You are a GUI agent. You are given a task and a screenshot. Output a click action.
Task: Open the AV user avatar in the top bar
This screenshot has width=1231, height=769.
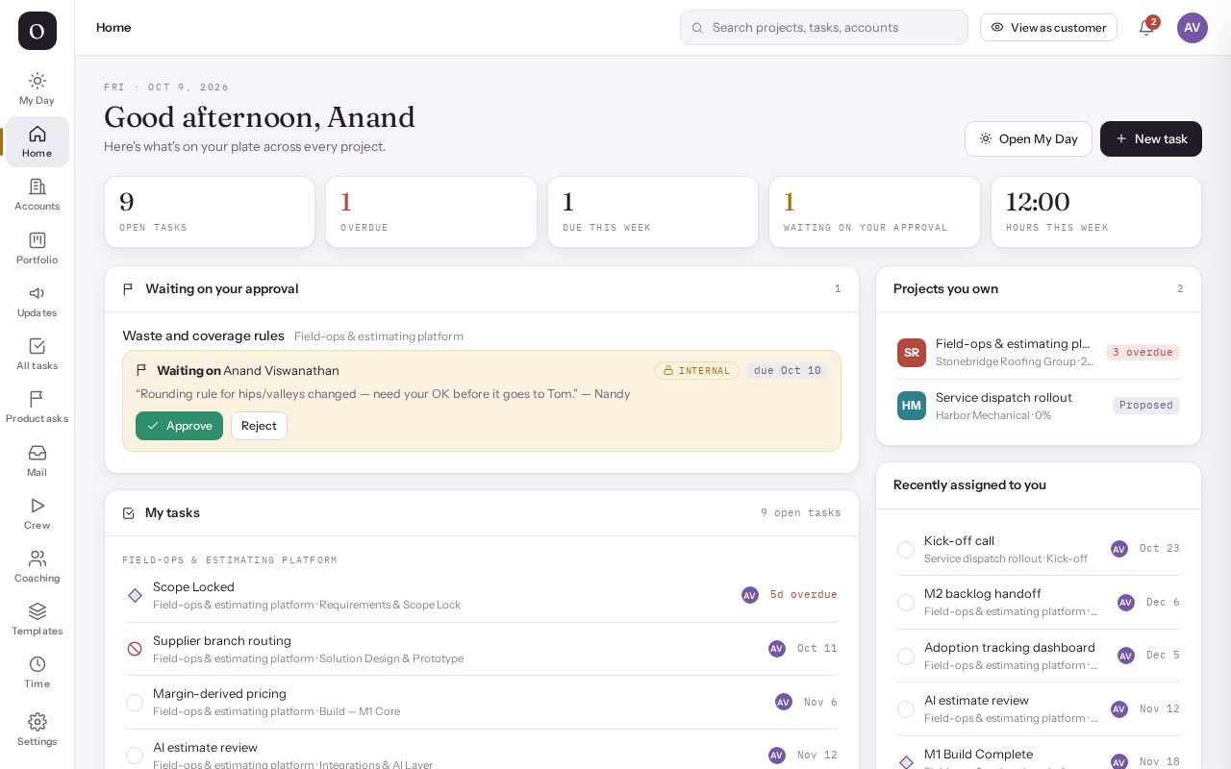1193,28
